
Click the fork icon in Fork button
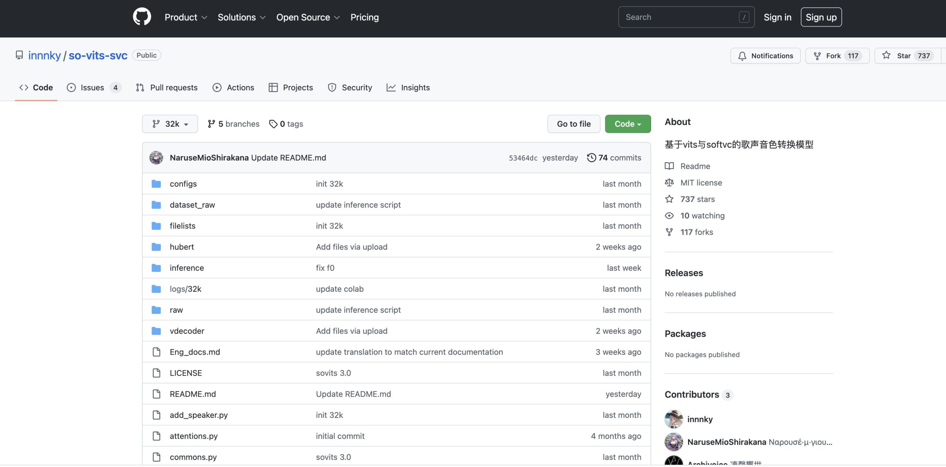(817, 56)
